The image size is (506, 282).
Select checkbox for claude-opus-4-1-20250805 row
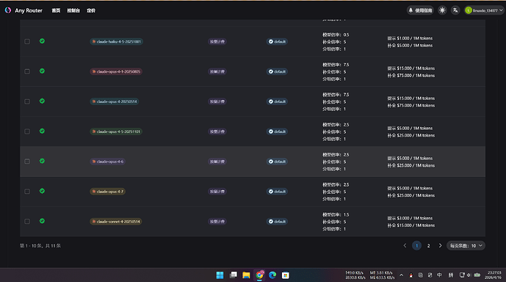coord(27,72)
